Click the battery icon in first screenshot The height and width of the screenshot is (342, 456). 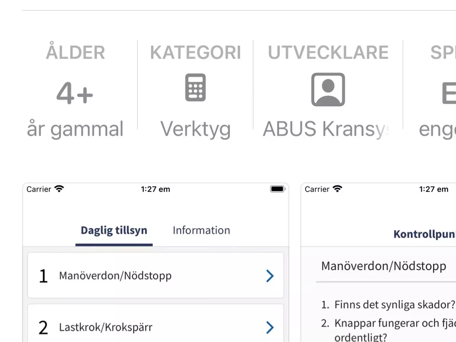277,189
